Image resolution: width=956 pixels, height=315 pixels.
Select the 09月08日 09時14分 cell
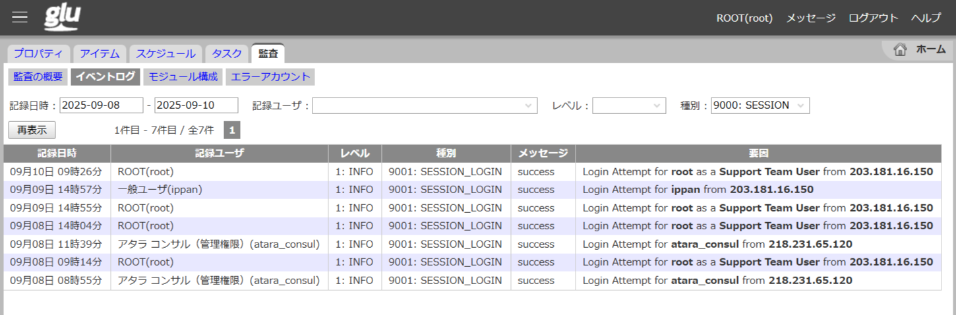click(57, 262)
